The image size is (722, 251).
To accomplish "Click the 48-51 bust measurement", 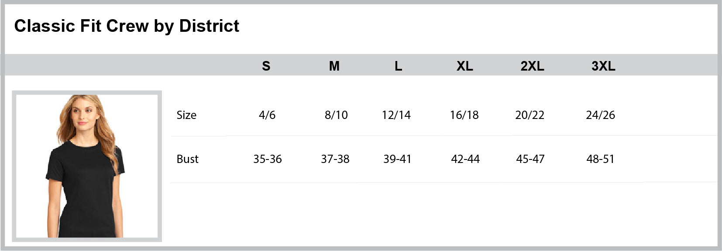I will click(x=601, y=159).
